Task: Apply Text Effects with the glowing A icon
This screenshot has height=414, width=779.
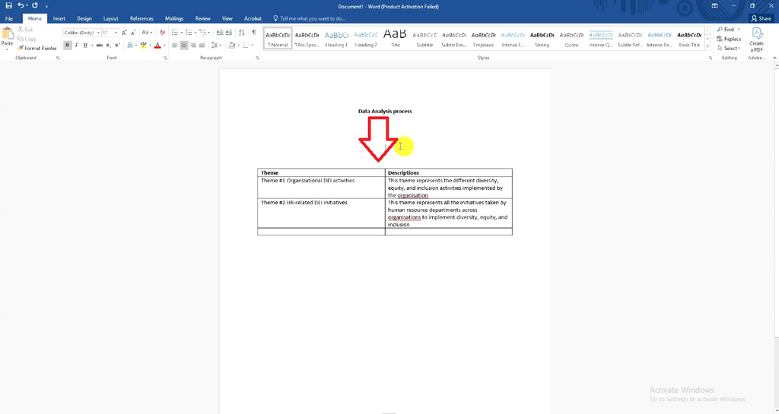Action: pyautogui.click(x=130, y=45)
